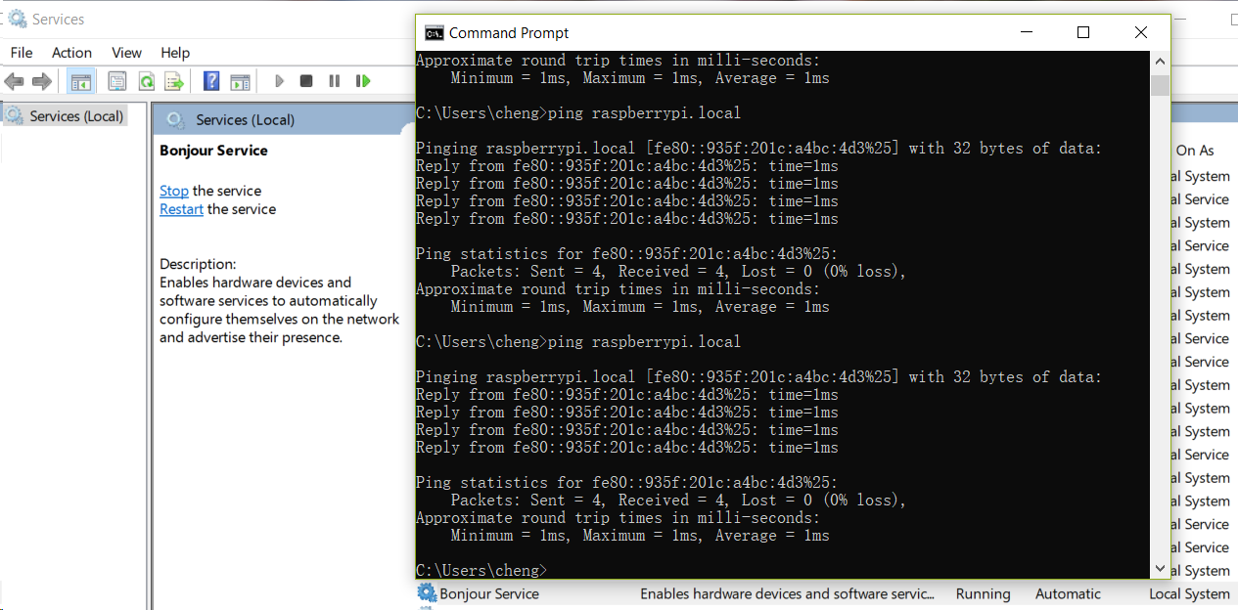Image resolution: width=1238 pixels, height=610 pixels.
Task: Close the Command Prompt window
Action: pos(1140,32)
